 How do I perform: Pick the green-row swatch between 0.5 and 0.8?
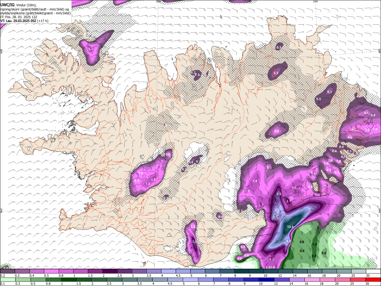click(x=38, y=279)
